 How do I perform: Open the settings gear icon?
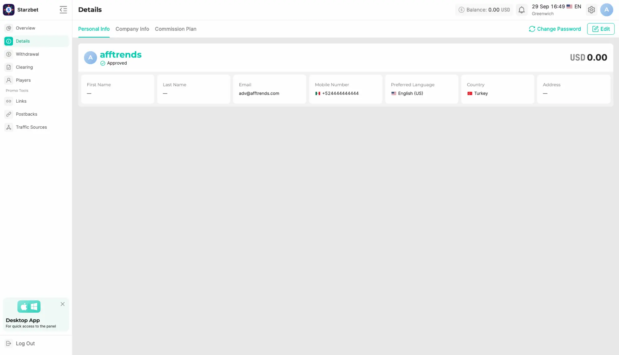point(591,10)
